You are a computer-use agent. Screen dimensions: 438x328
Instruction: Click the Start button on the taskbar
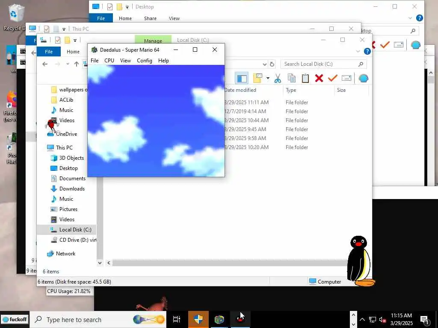tap(15, 319)
